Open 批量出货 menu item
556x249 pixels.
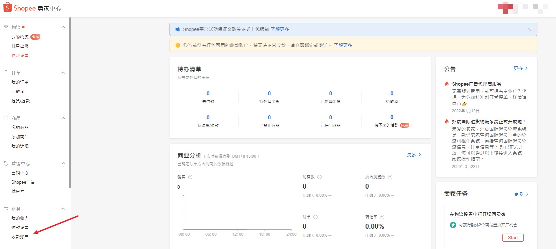(20, 46)
